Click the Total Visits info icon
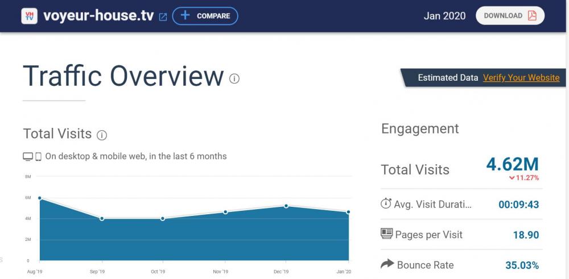The image size is (569, 279). (102, 135)
